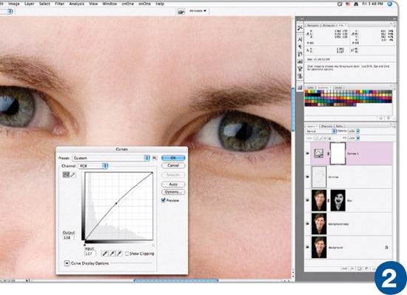Open the layer Opacity dropdown arrow
407x295 pixels.
[x=358, y=131]
